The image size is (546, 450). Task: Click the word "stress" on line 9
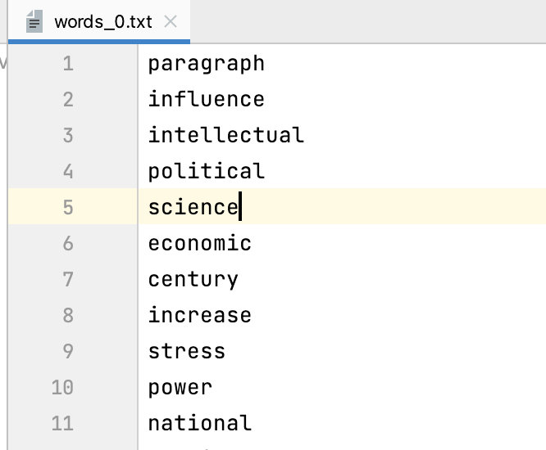pos(186,352)
